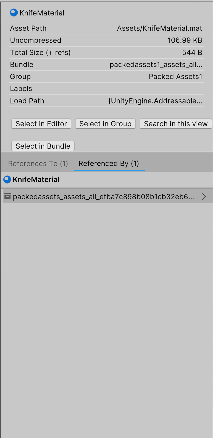
Task: Click the Assets/KnifeMaterial.mat path value
Action: click(160, 28)
